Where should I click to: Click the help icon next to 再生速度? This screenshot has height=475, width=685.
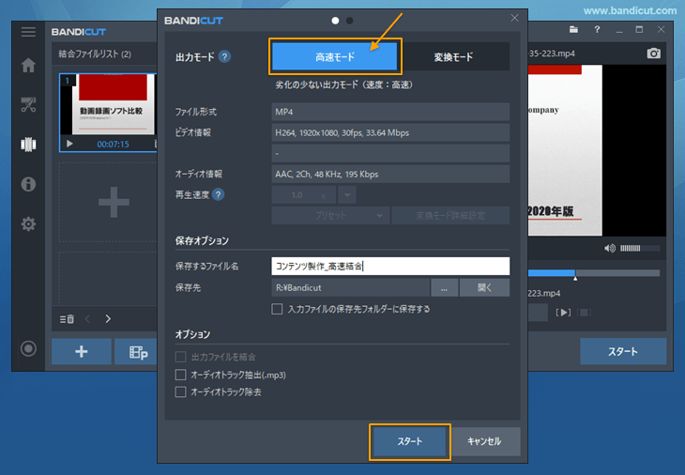point(218,194)
